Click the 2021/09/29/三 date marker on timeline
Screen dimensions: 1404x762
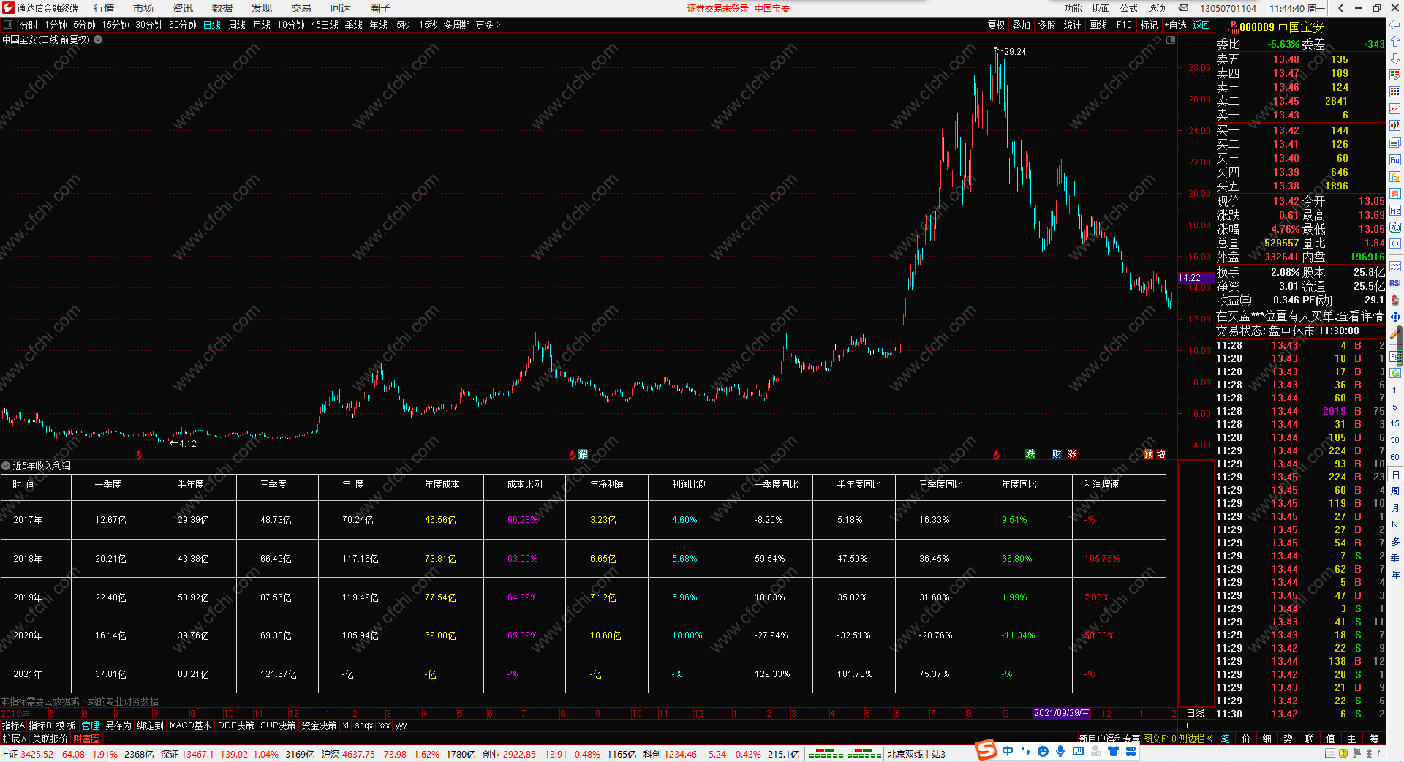[1062, 713]
